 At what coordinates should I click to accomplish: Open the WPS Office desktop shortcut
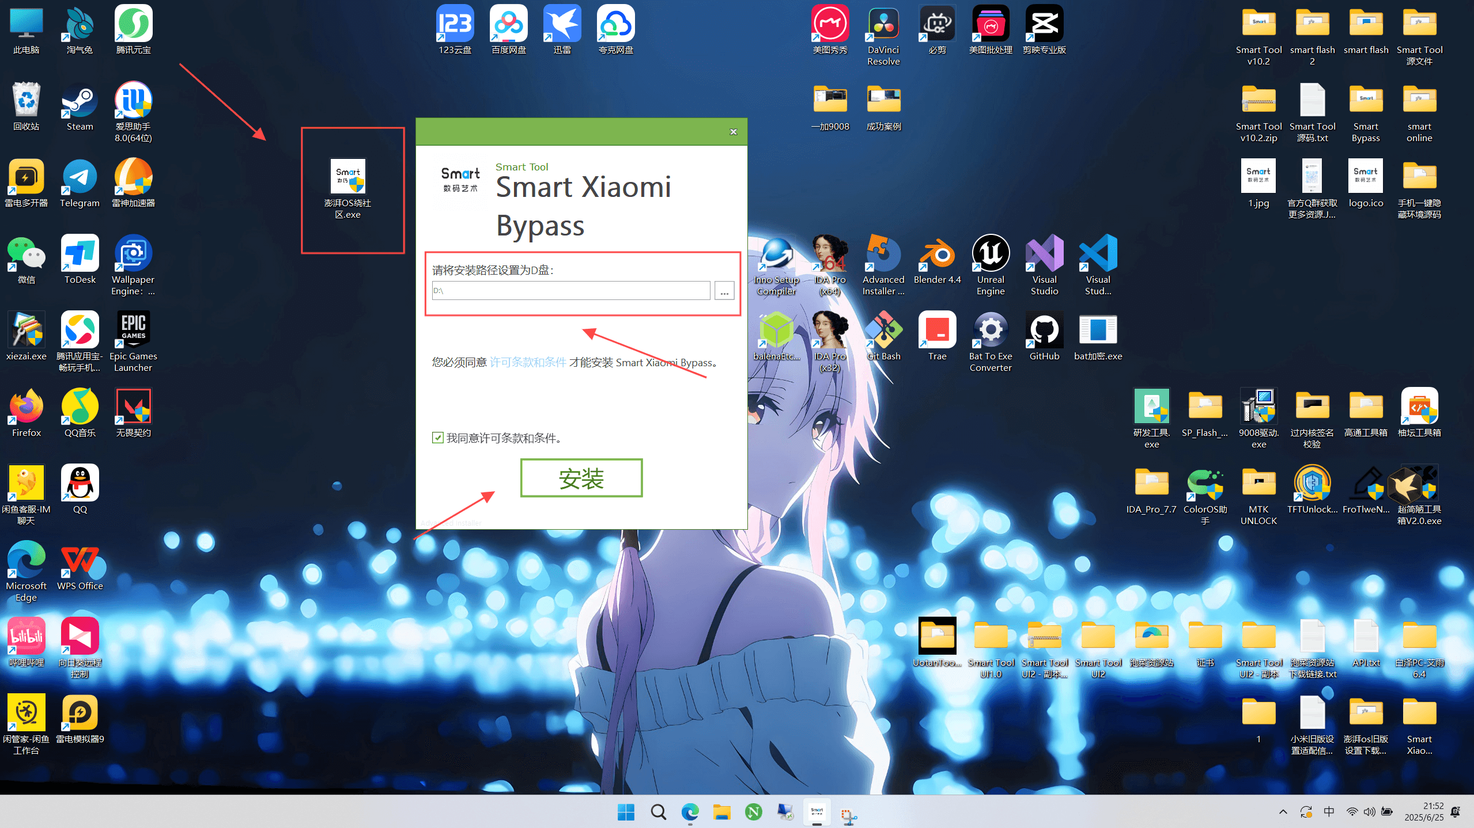[80, 567]
